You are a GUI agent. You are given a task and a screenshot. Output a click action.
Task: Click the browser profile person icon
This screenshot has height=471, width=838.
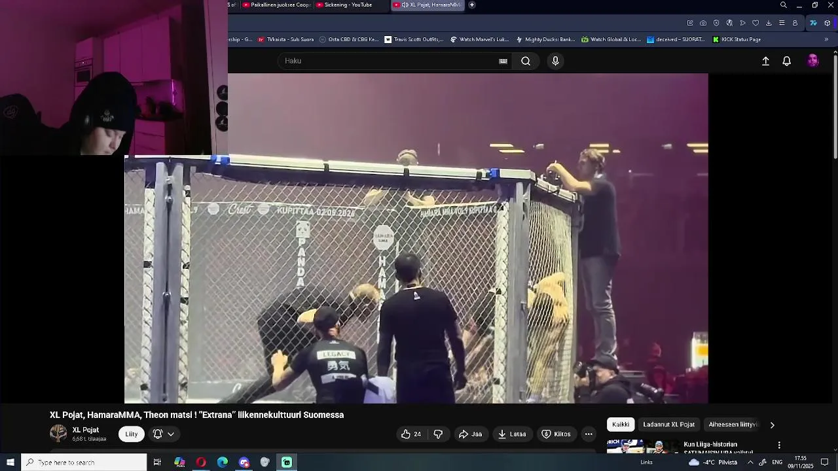tap(795, 23)
